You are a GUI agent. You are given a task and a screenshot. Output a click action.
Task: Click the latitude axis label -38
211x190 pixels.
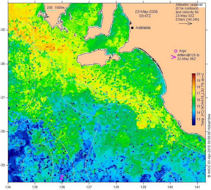click(x=3, y=131)
